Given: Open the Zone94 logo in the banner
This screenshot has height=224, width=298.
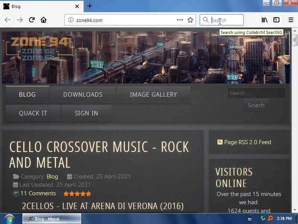Looking at the screenshot, I should (x=40, y=49).
